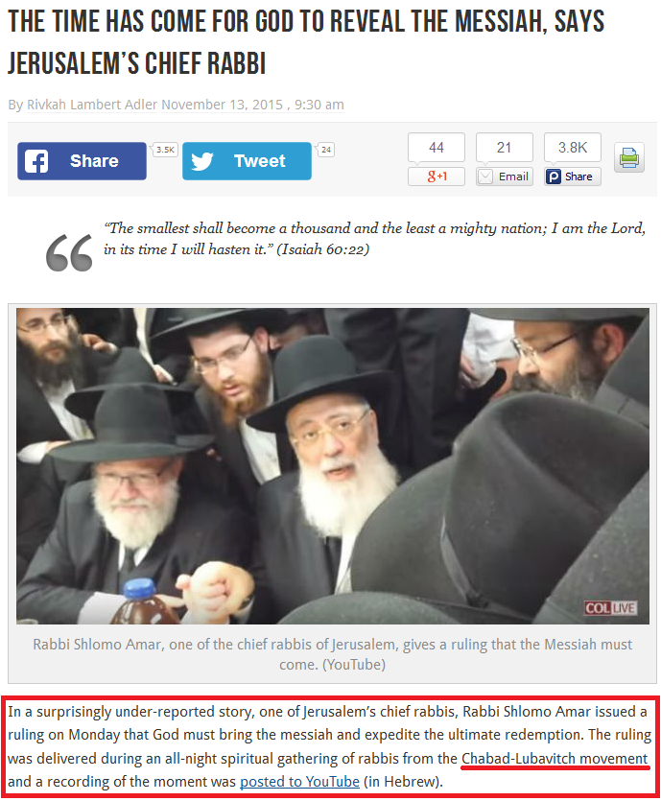Open author Rivkah Lambert Adler link
This screenshot has height=801, width=661.
tap(92, 105)
